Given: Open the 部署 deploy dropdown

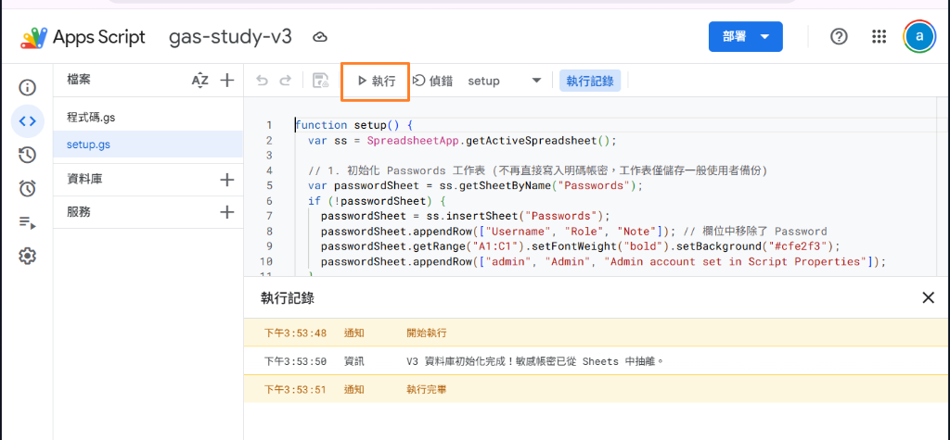Looking at the screenshot, I should 745,37.
